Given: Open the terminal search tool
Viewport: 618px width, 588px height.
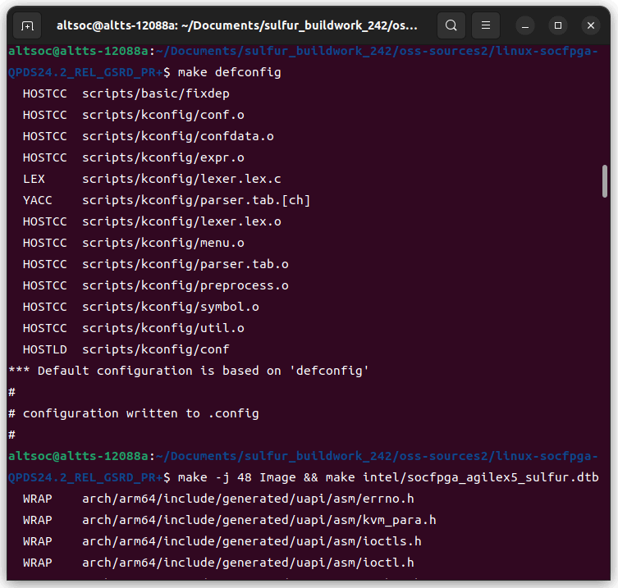Looking at the screenshot, I should (x=451, y=25).
